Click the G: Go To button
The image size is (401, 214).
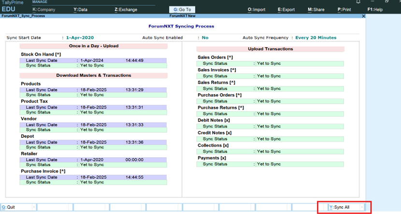point(182,10)
